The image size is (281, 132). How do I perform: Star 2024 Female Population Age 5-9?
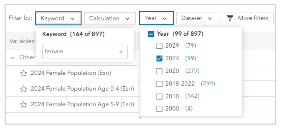tap(24, 104)
